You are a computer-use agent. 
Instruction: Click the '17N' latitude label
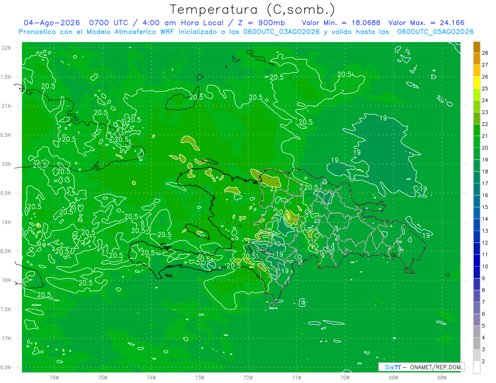point(7,338)
